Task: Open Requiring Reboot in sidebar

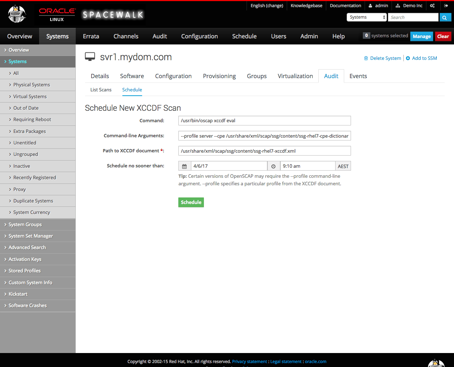Action: coord(32,120)
